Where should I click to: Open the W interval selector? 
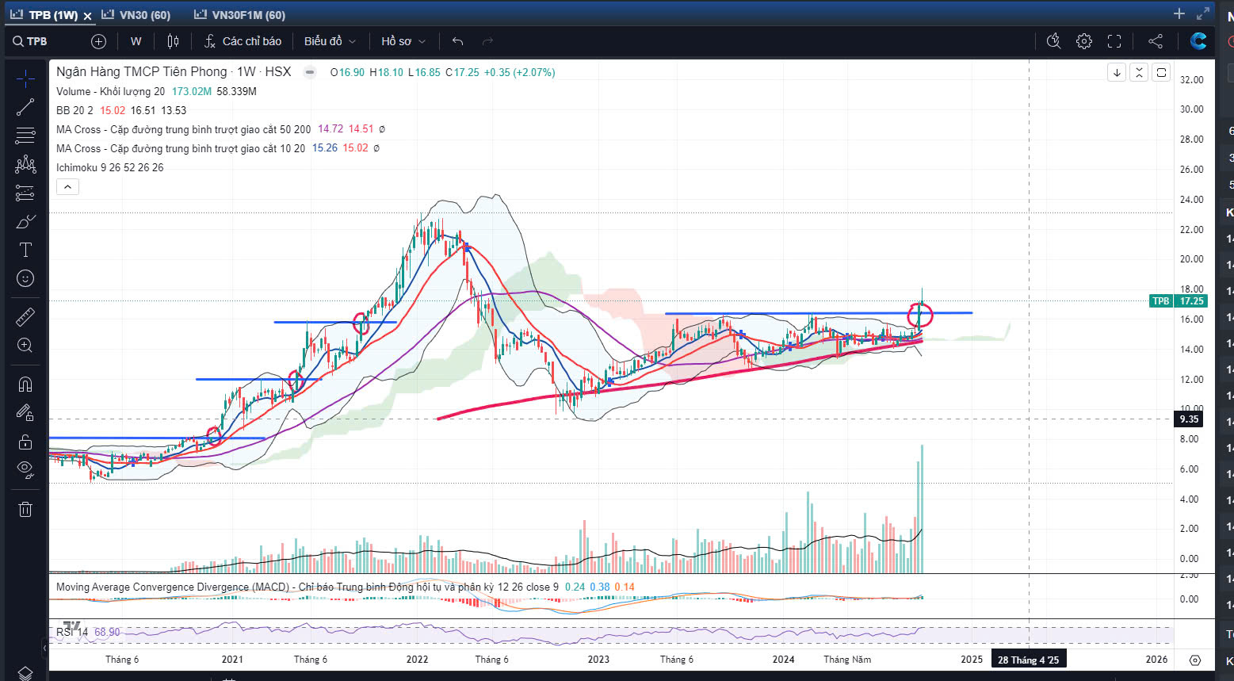[x=136, y=41]
